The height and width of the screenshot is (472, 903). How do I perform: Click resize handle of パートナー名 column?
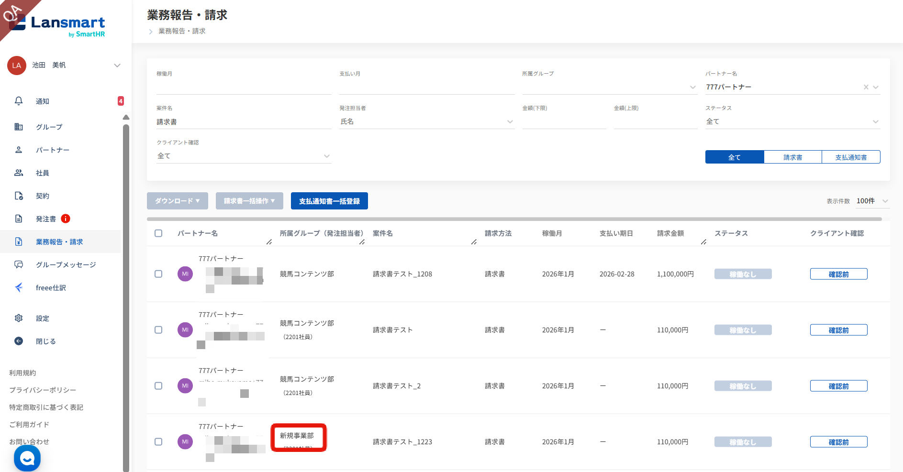(x=269, y=242)
